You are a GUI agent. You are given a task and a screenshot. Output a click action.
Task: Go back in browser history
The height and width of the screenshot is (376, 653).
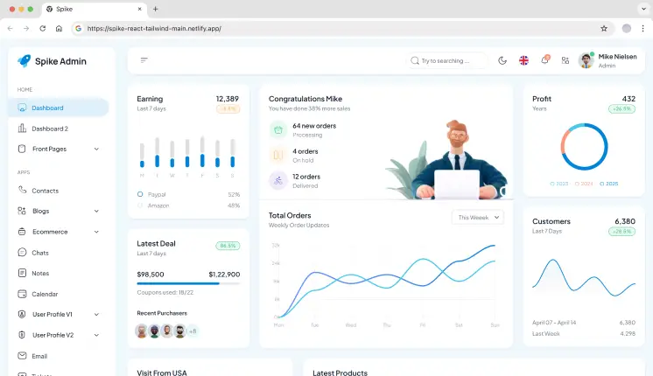point(11,28)
